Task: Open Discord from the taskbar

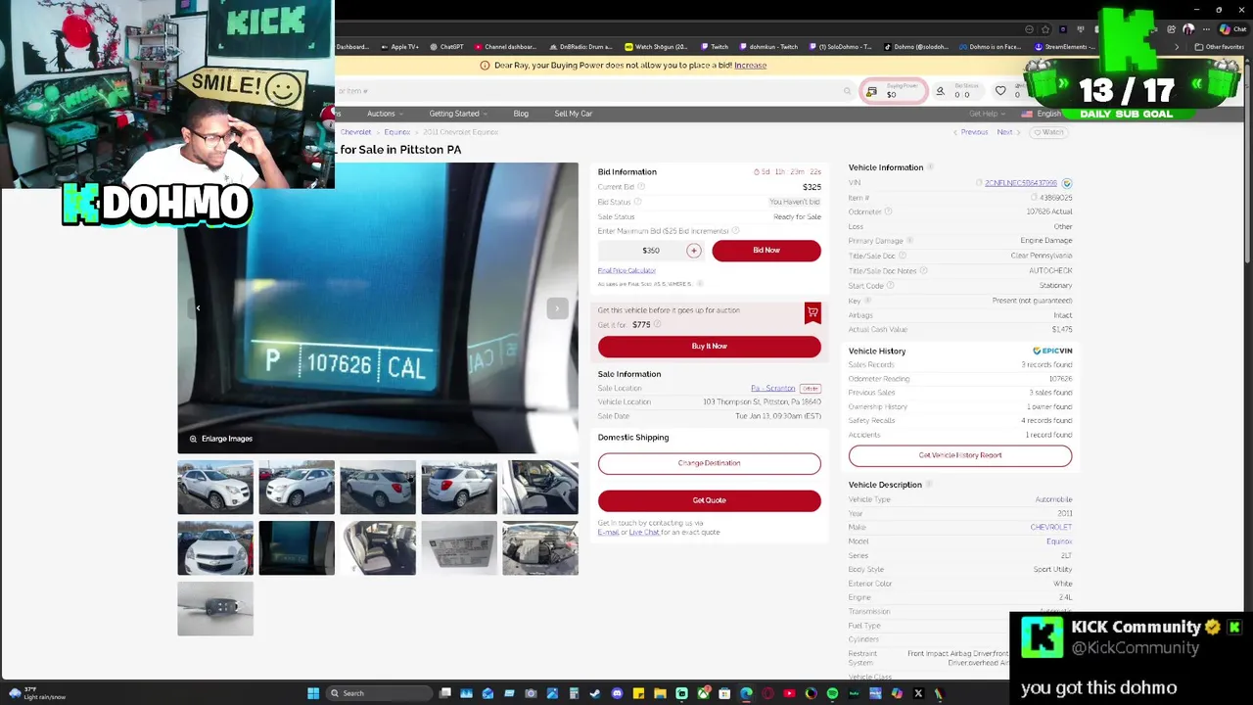Action: click(617, 693)
